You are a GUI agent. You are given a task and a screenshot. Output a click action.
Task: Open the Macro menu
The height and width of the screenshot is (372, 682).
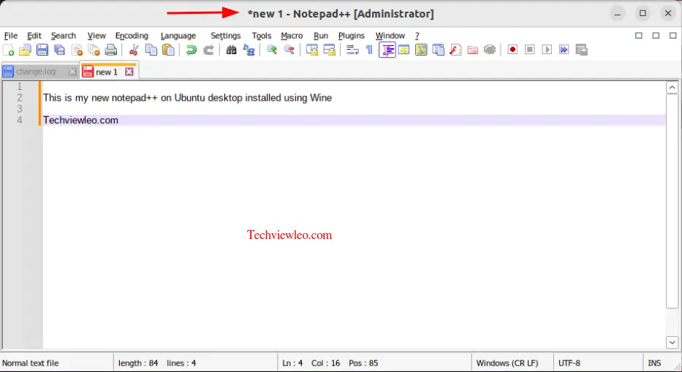[292, 36]
